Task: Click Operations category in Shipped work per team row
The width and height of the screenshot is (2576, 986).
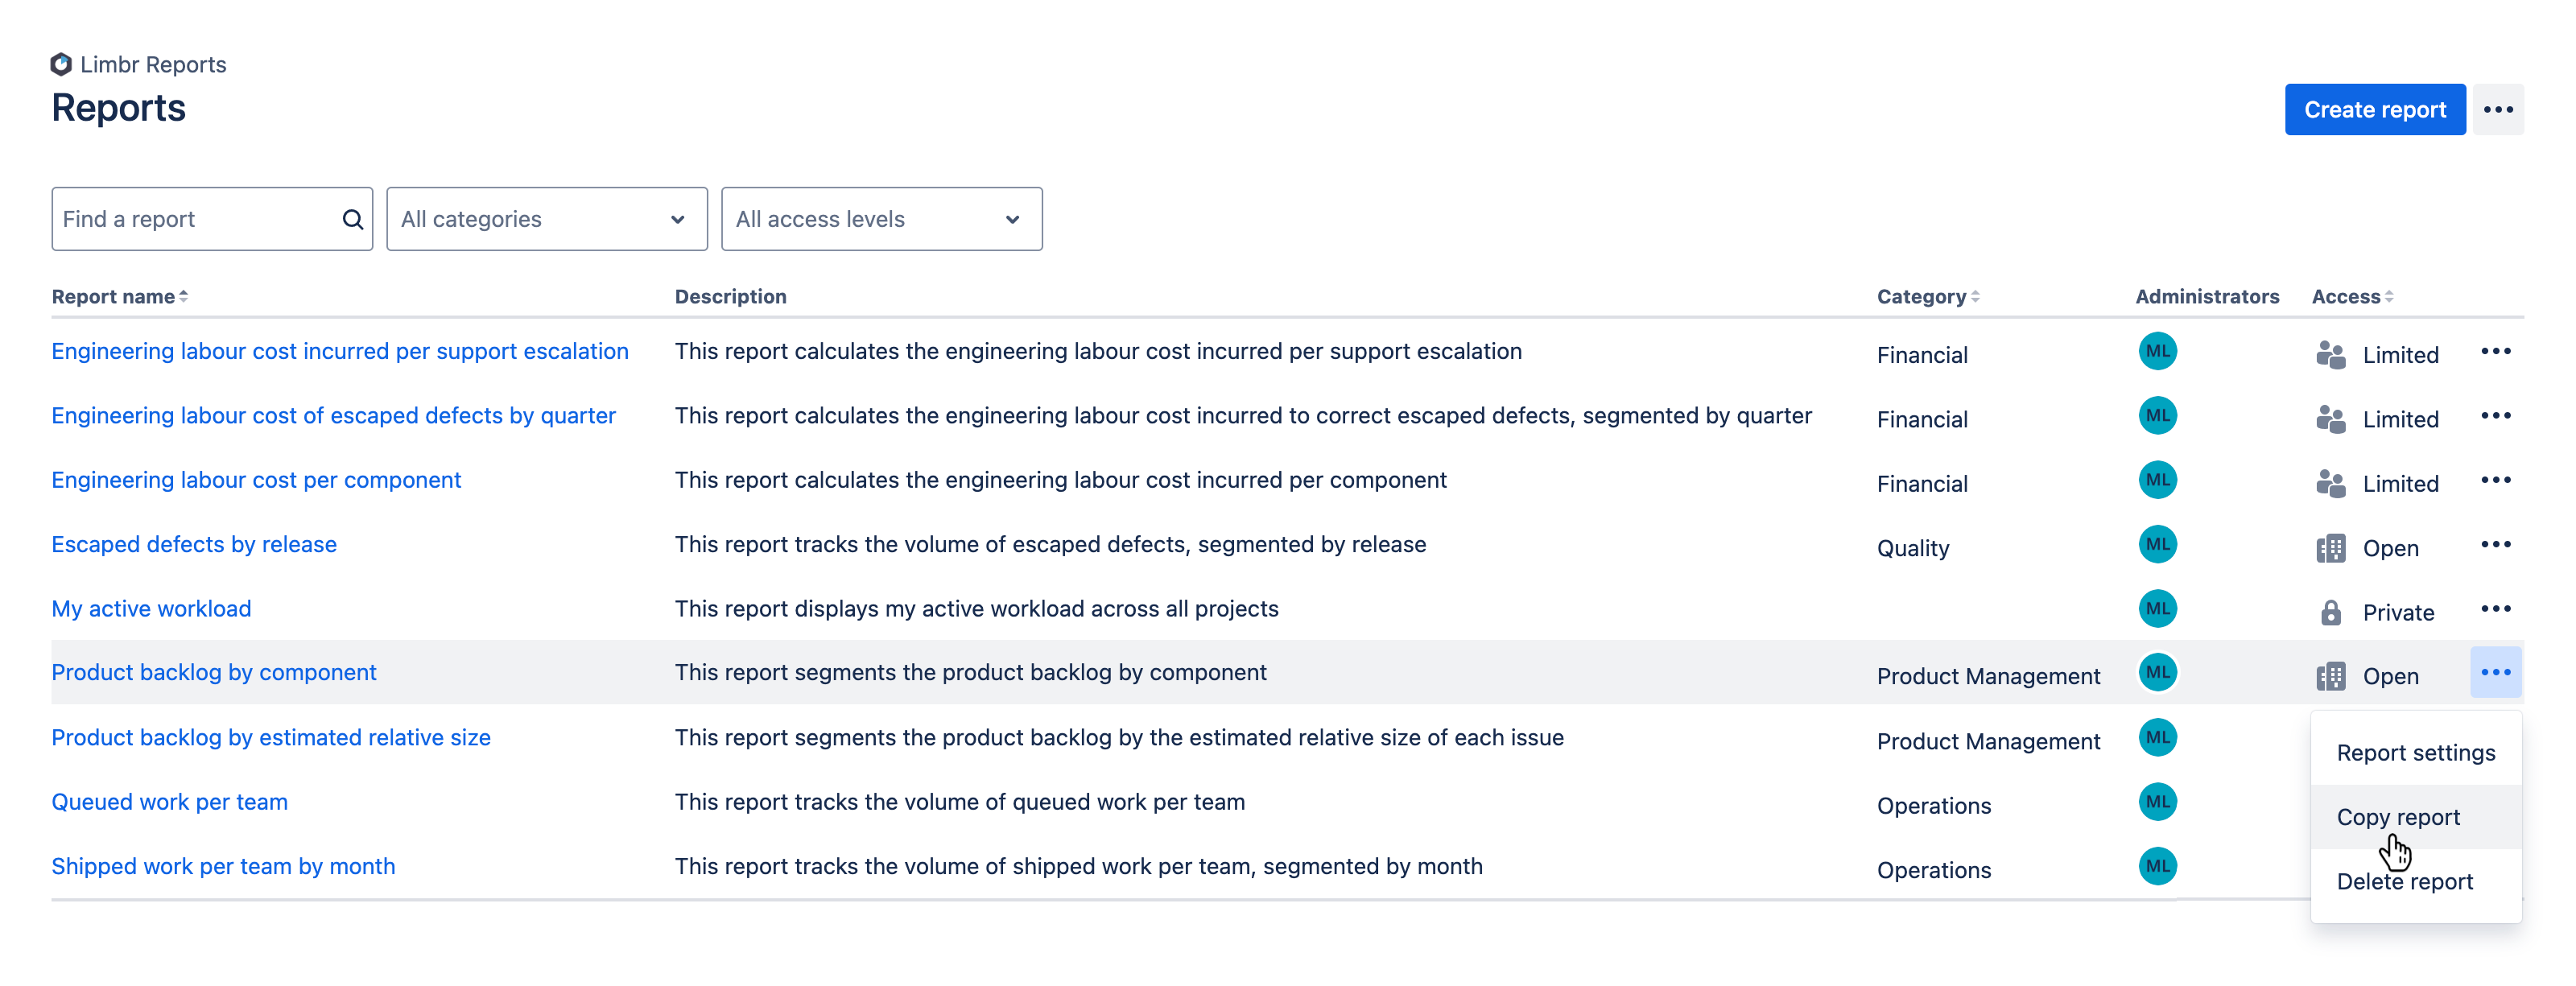Action: [x=1933, y=870]
